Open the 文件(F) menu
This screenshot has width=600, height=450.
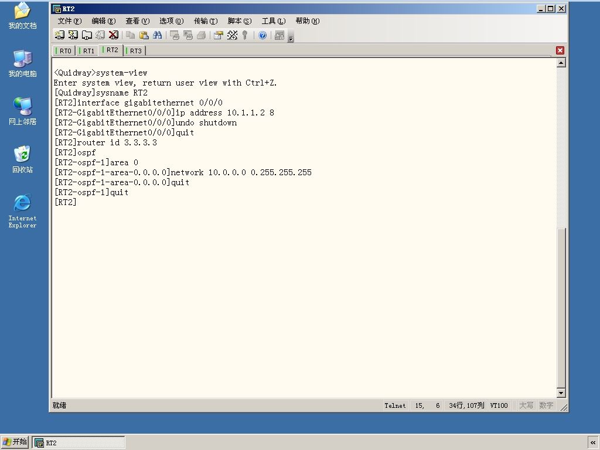(x=70, y=21)
